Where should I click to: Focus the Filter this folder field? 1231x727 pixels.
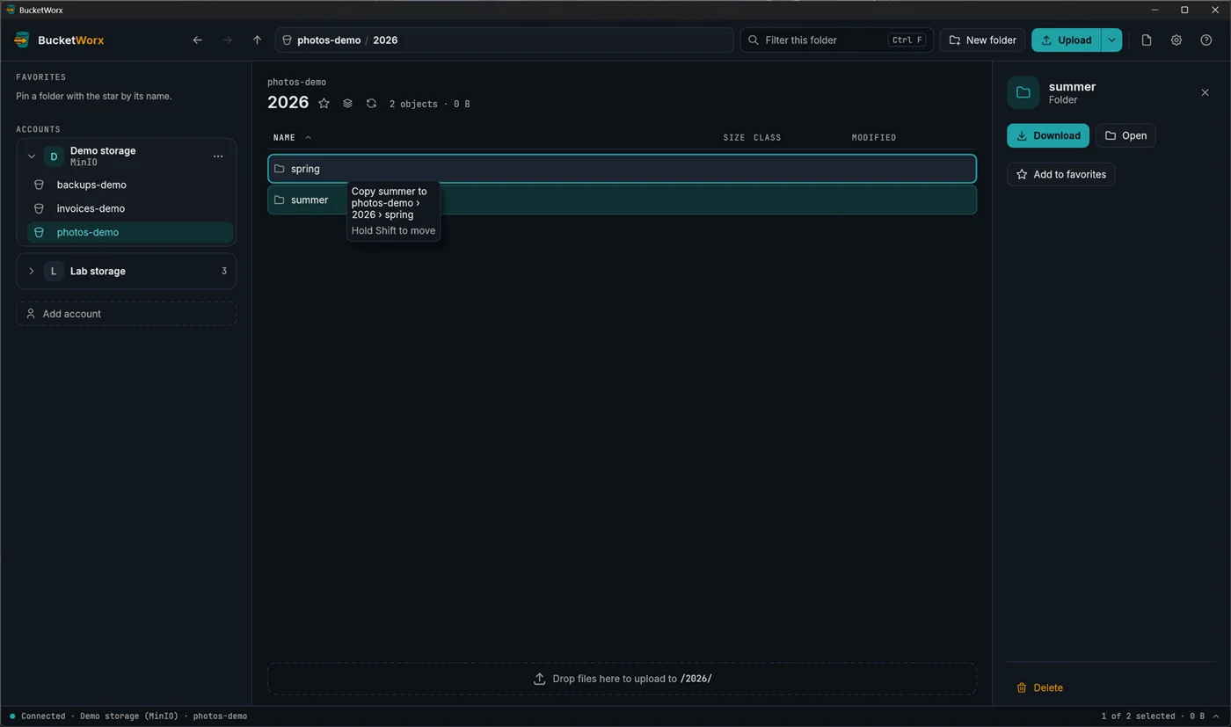pos(836,40)
